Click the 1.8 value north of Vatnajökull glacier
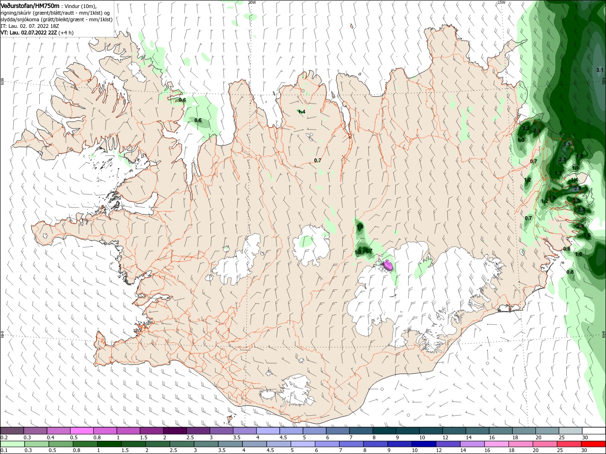This screenshot has height=454, width=606. [360, 227]
